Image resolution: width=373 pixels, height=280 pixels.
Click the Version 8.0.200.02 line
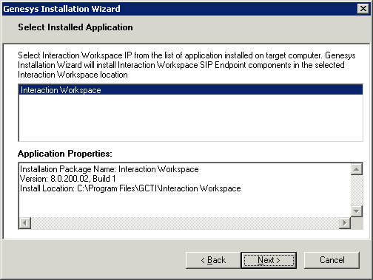click(x=68, y=179)
